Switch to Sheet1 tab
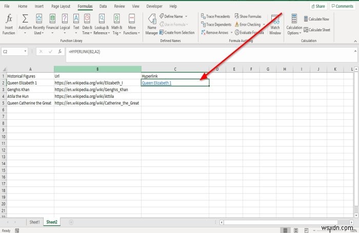359x233 pixels. 34,222
